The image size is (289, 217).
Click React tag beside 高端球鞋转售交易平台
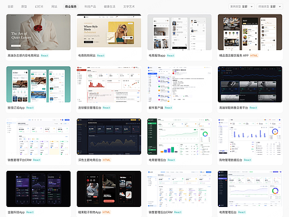point(253,108)
